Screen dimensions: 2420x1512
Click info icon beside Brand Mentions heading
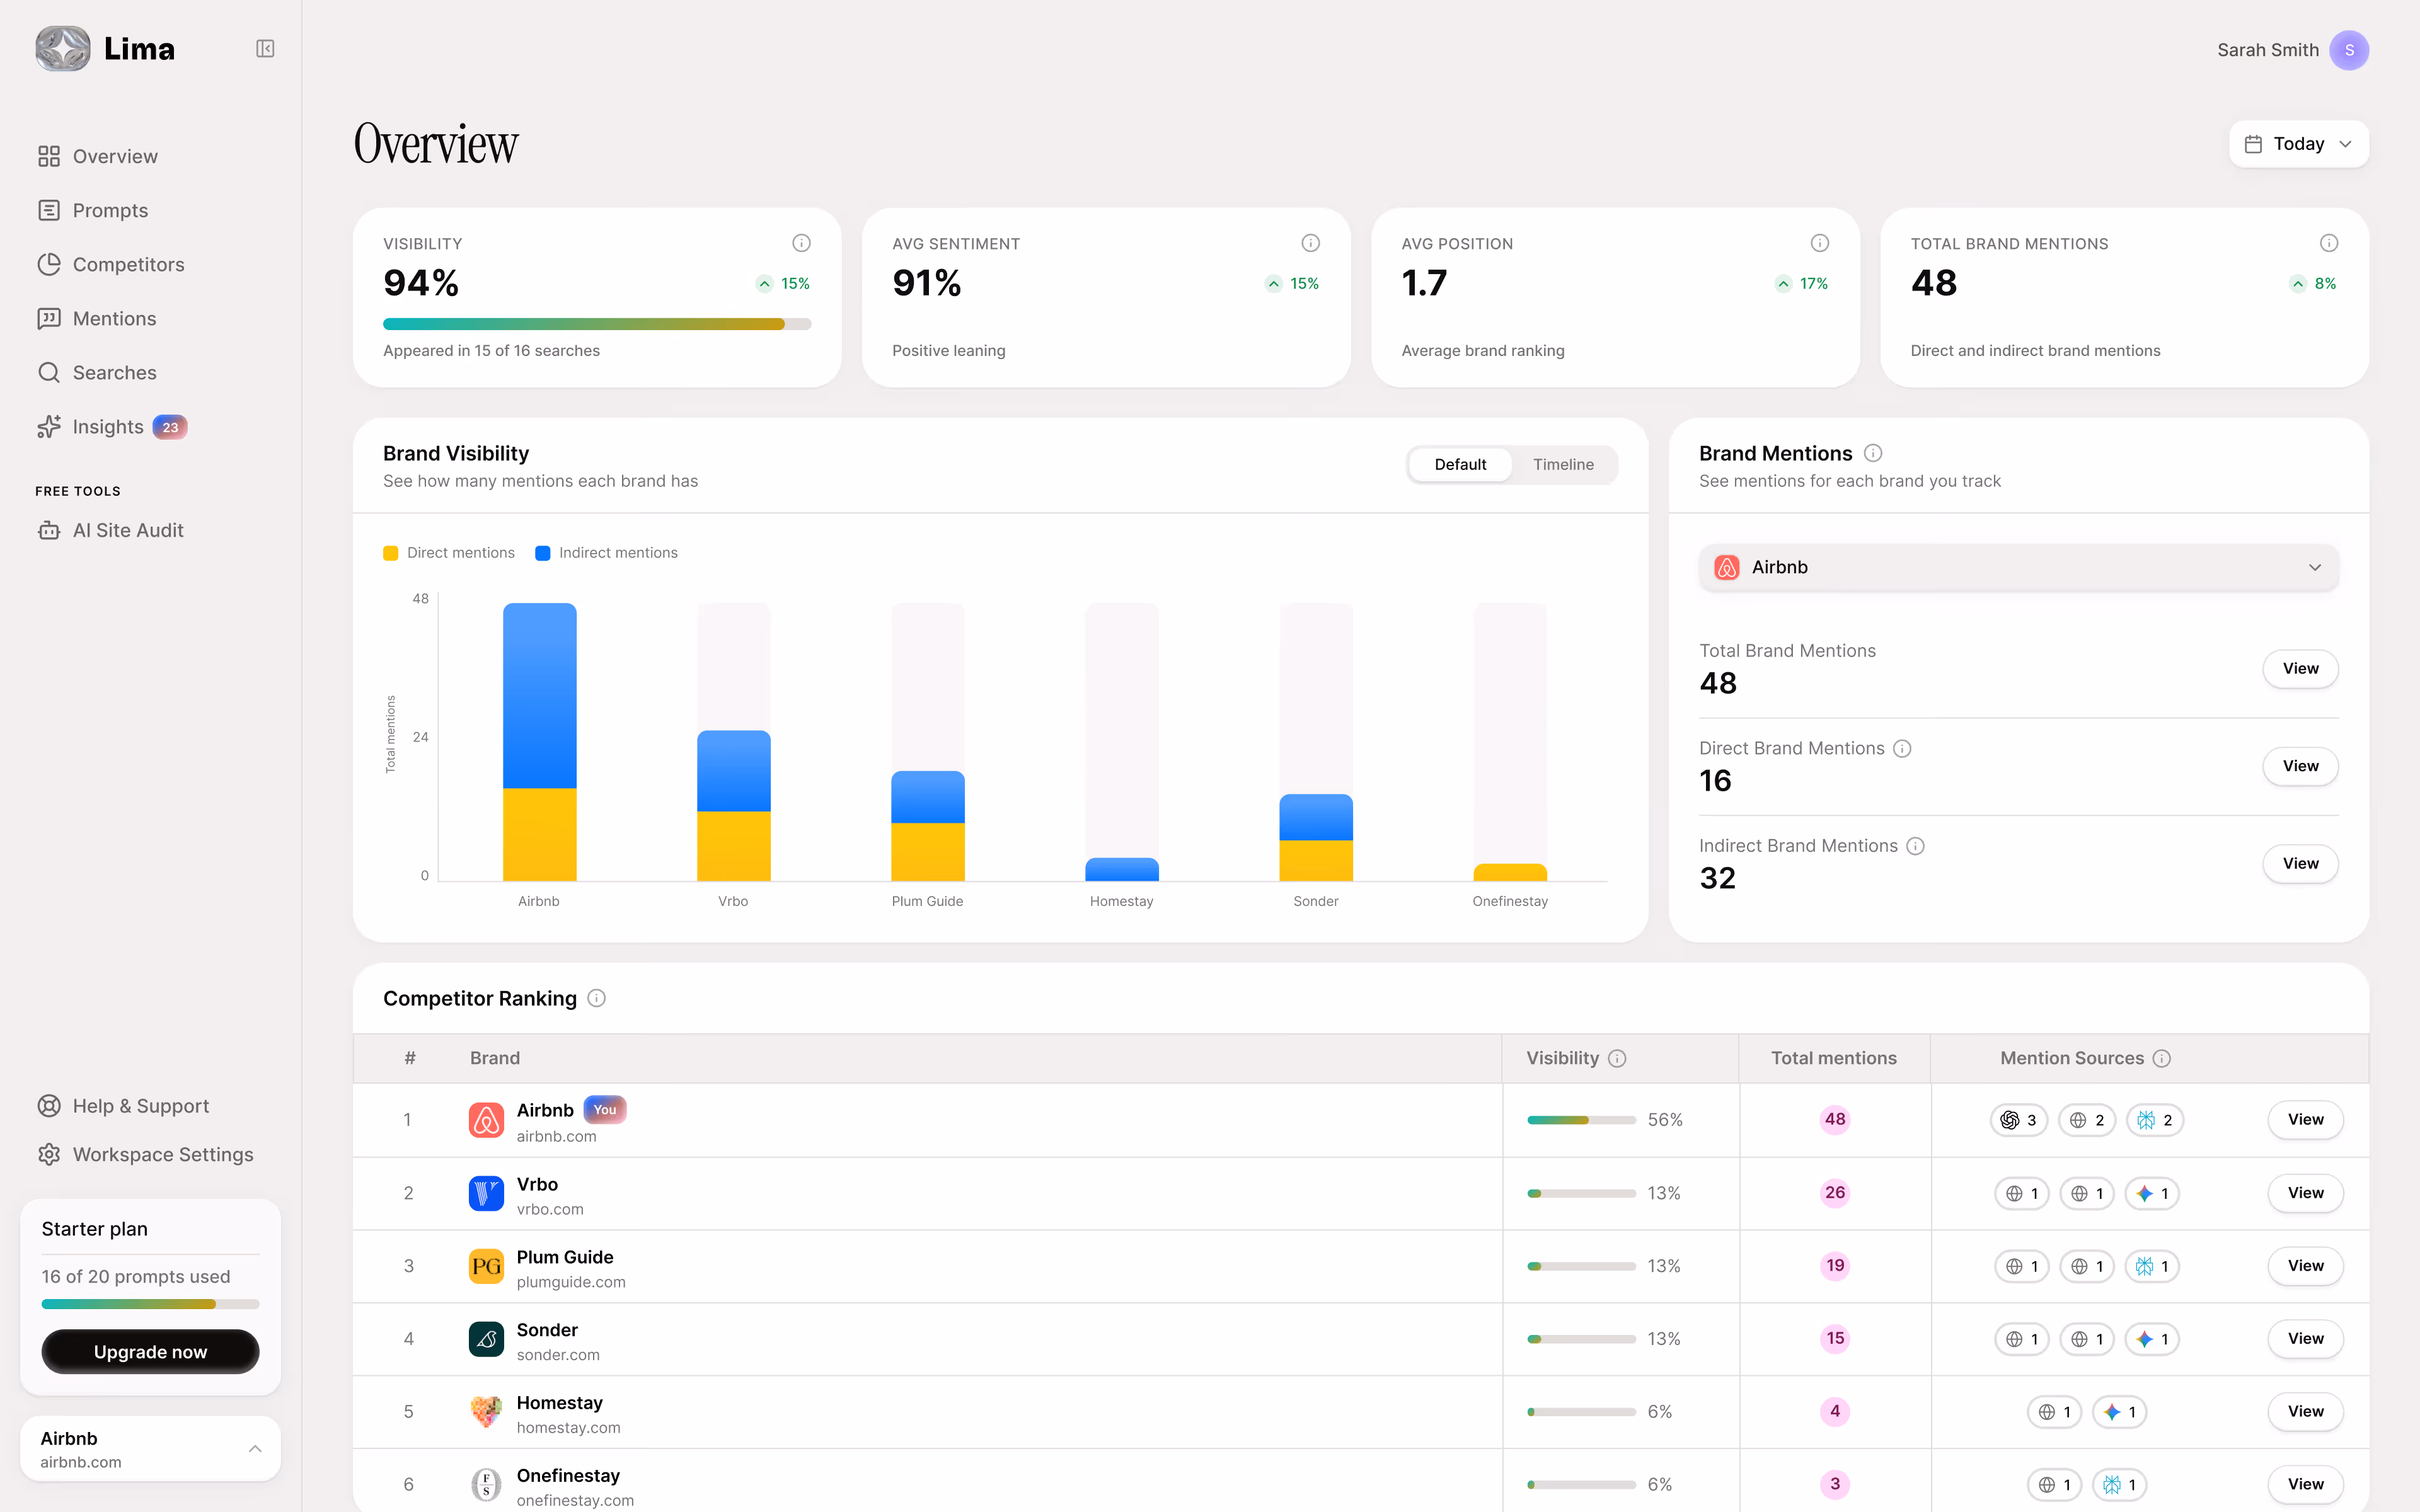1873,453
